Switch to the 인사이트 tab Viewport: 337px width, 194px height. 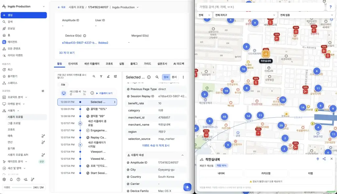pyautogui.click(x=73, y=64)
